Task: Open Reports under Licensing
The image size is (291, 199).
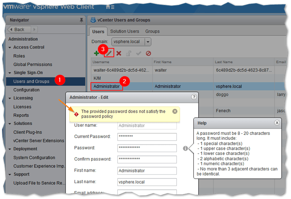Action: [21, 115]
